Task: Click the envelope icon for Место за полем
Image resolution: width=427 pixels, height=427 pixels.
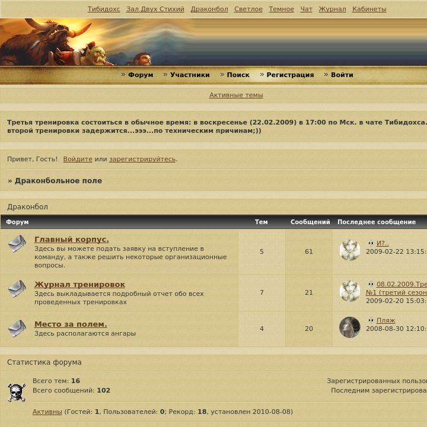Action: tap(17, 329)
